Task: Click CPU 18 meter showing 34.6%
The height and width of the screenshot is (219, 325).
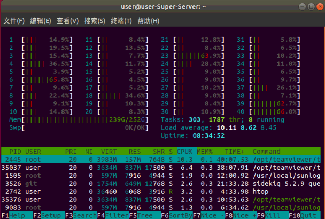Action: (x=117, y=96)
